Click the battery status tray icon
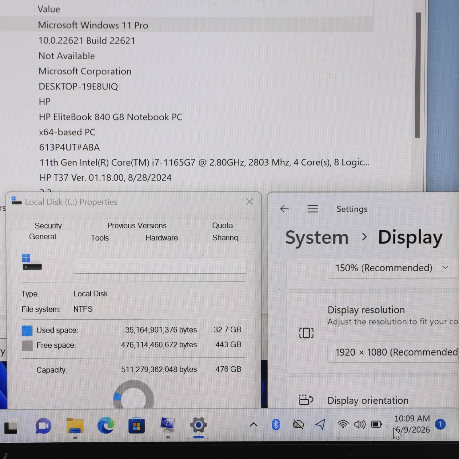 point(377,424)
